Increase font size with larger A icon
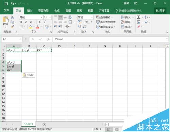170x132 pixels. 40,22
